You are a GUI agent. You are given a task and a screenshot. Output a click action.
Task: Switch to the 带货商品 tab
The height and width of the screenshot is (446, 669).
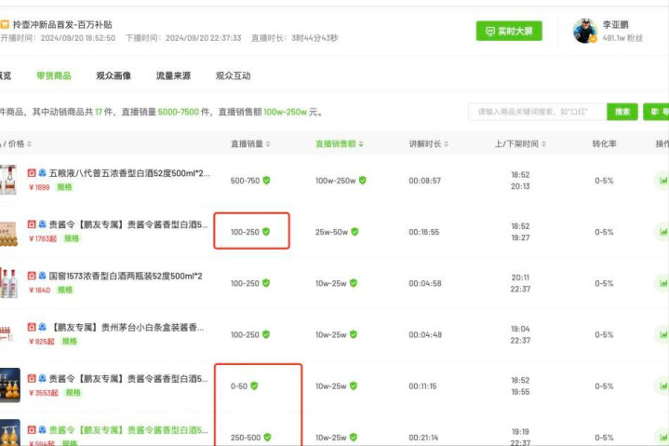(54, 75)
